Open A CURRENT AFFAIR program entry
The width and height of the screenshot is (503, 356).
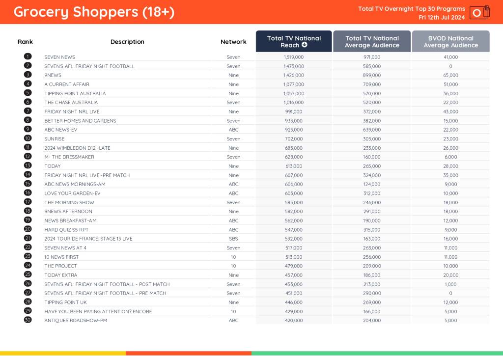coord(67,84)
